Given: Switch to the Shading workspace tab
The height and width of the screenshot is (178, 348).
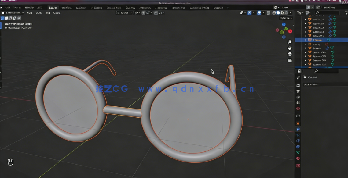Looking at the screenshot, I should click(x=130, y=7).
